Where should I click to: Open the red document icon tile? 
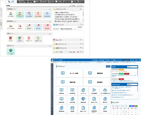tap(29, 39)
